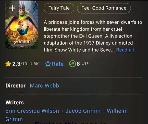Open writer Wilhelm Grimm's page
Image resolution: width=148 pixels, height=124 pixels.
coord(117,111)
